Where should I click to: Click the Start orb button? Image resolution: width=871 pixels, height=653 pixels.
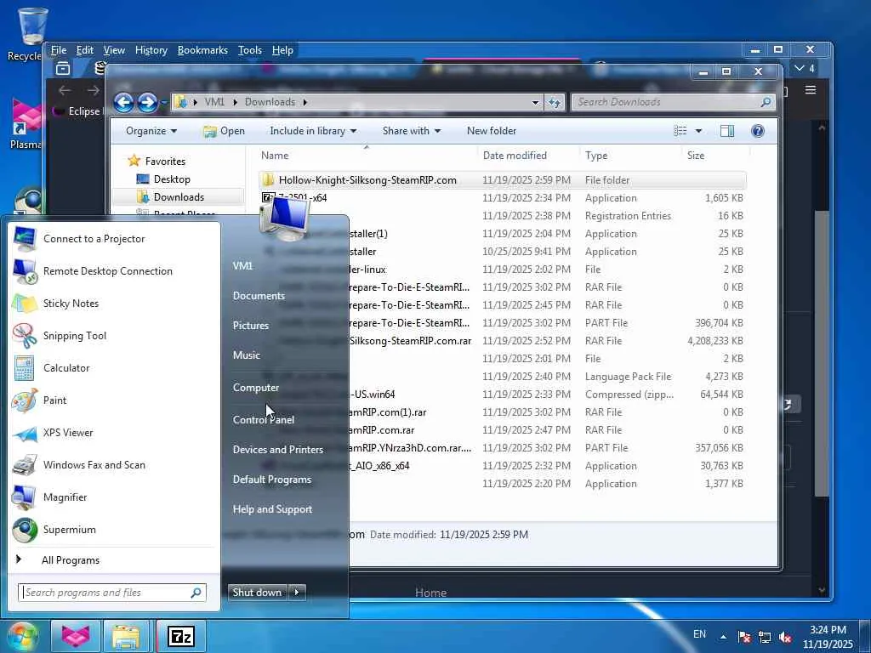(22, 636)
